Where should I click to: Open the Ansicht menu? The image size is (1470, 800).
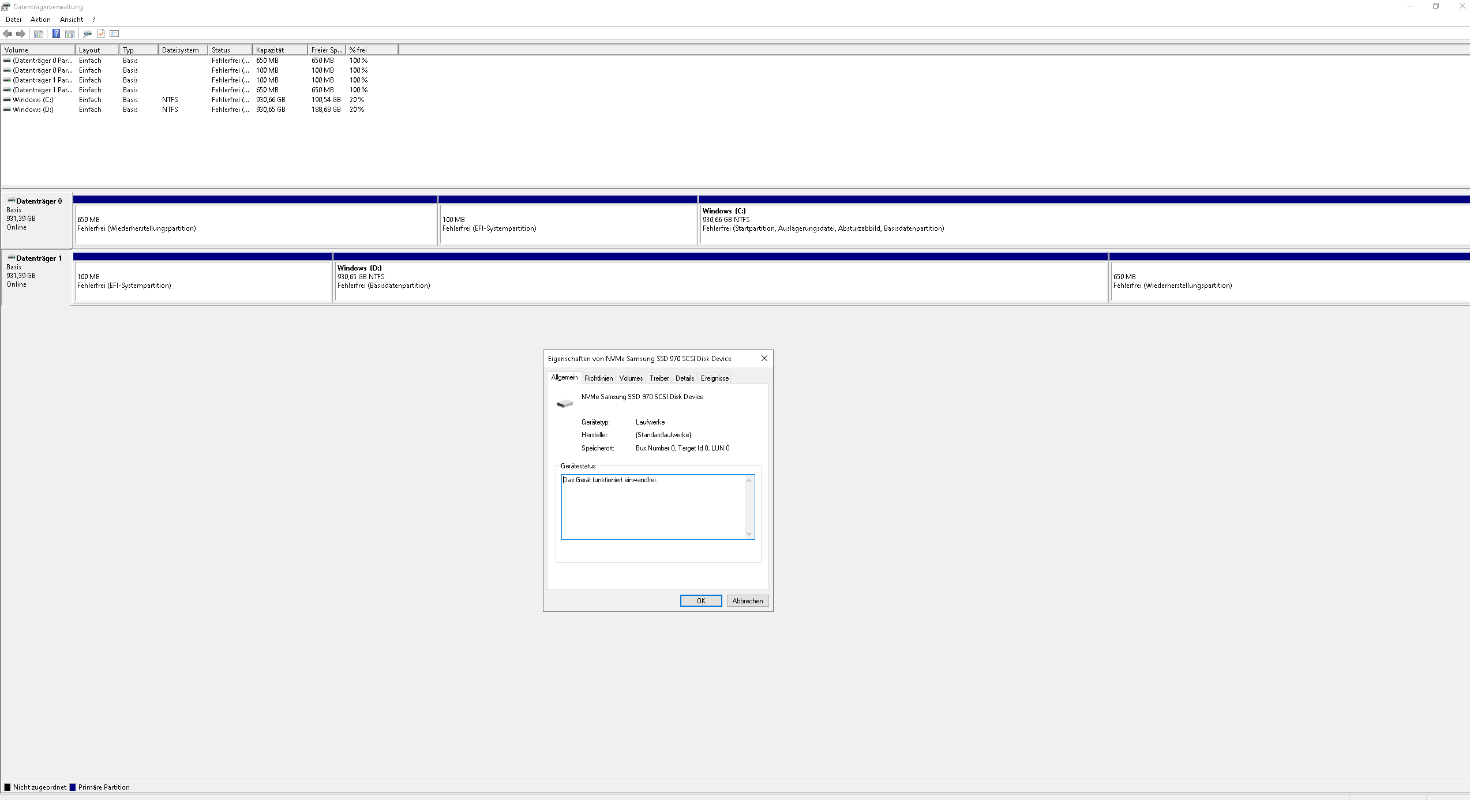click(71, 19)
